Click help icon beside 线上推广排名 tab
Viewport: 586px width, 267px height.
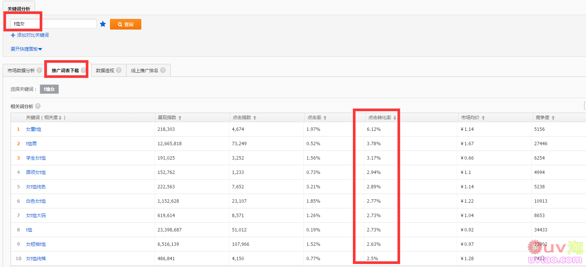click(163, 70)
